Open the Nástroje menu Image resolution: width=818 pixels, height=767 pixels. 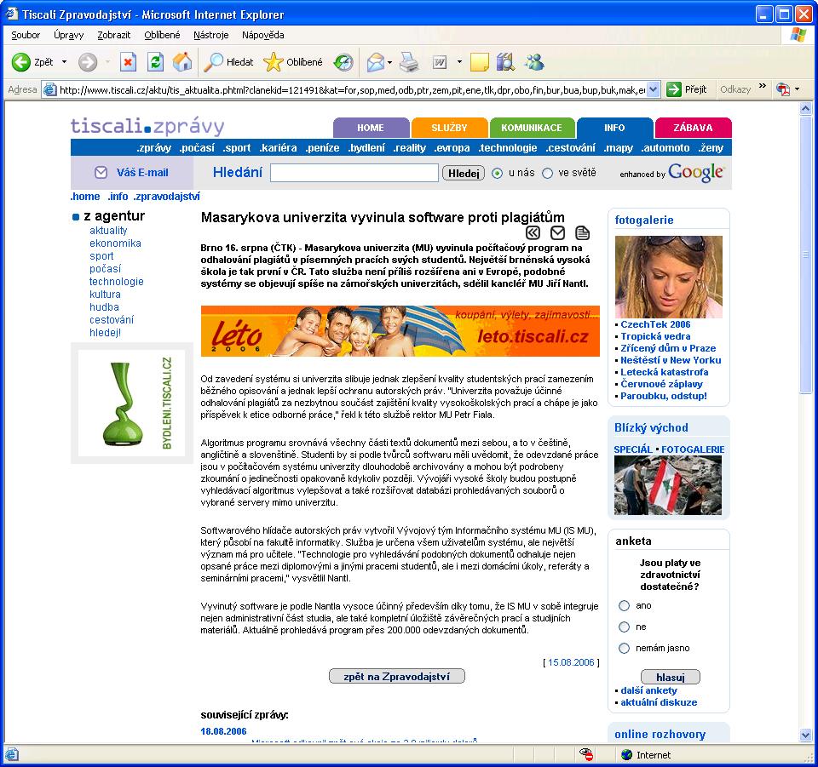tap(210, 35)
